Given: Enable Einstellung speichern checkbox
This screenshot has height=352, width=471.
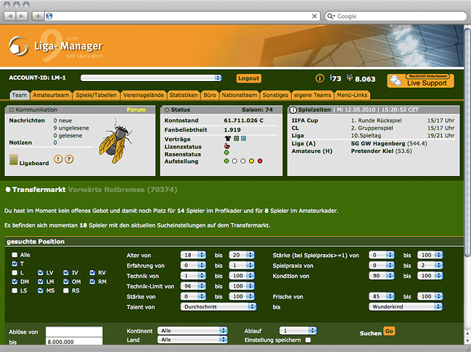Looking at the screenshot, I should (308, 340).
